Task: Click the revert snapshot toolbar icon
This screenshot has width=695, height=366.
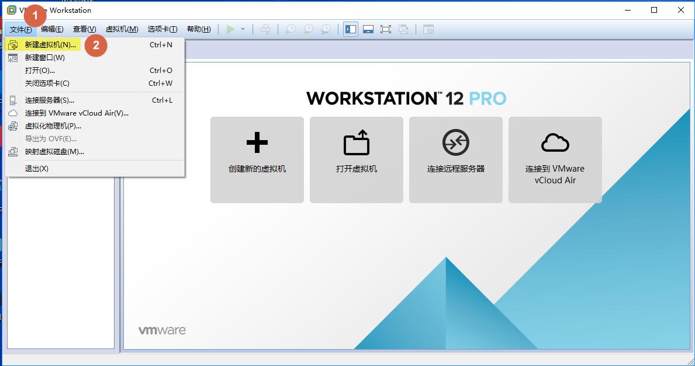Action: (308, 29)
